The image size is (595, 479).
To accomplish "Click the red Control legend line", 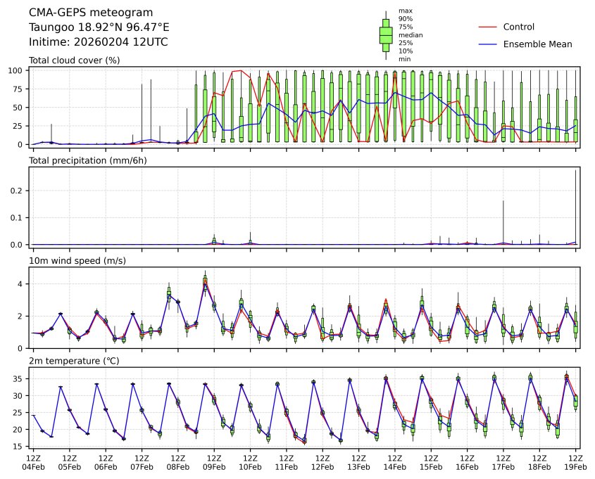I will [x=488, y=27].
